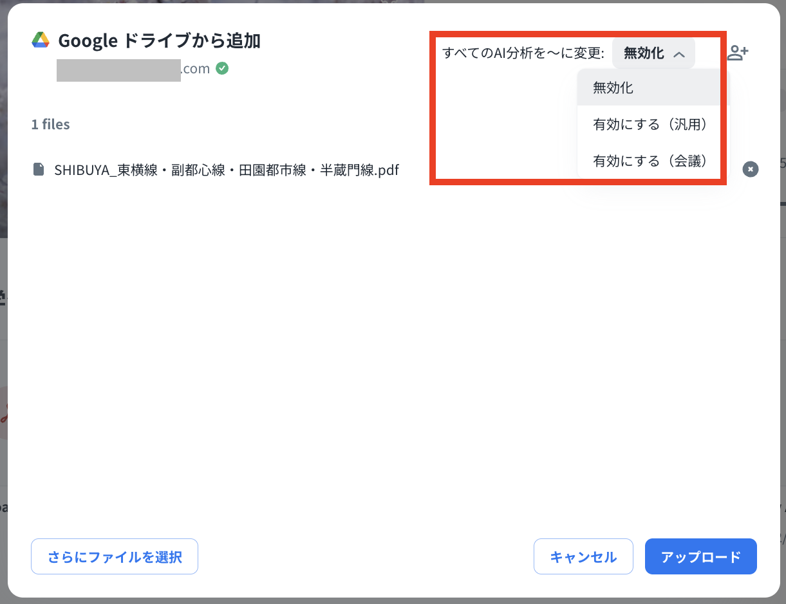This screenshot has width=786, height=604.
Task: Click the document icon beside SHIBUYA PDF
Action: tap(39, 170)
